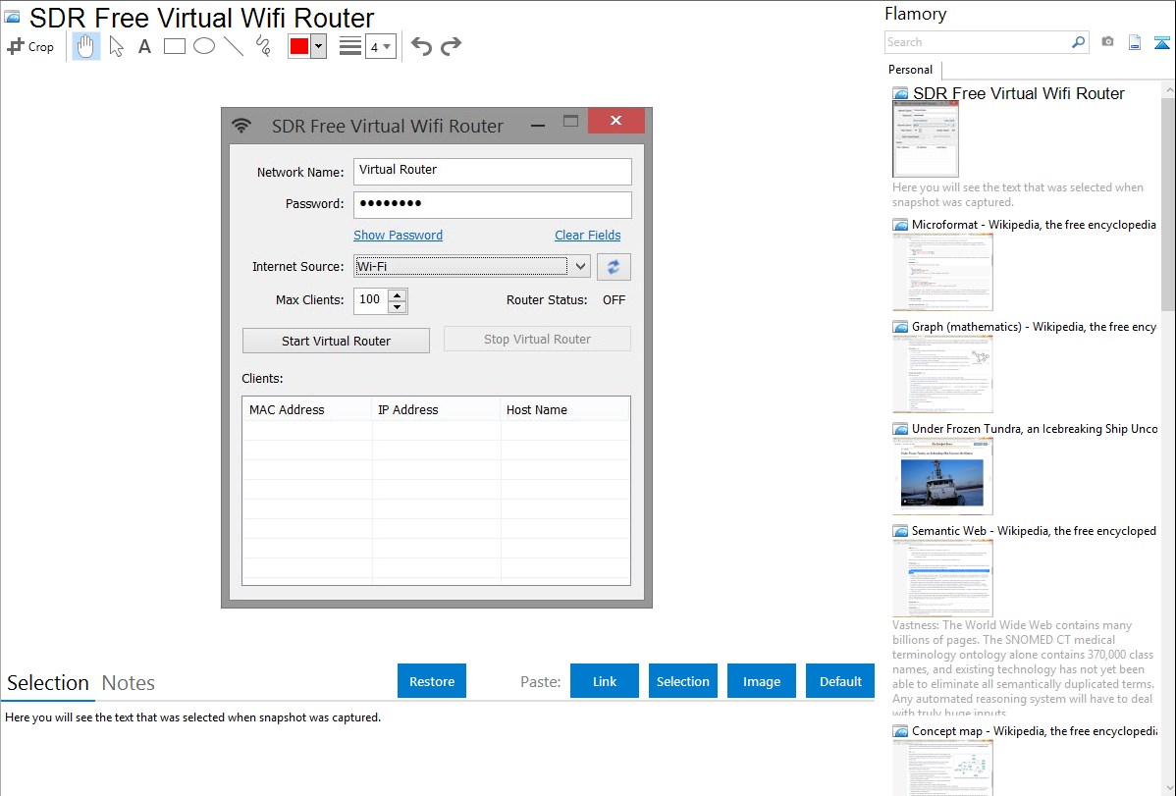The height and width of the screenshot is (796, 1176).
Task: Switch to the Selection tab
Action: (x=48, y=683)
